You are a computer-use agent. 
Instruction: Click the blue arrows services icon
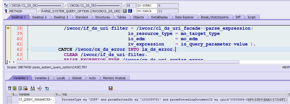(40, 88)
